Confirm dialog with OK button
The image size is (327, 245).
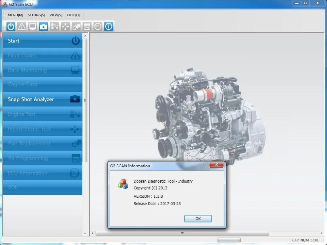(198, 219)
